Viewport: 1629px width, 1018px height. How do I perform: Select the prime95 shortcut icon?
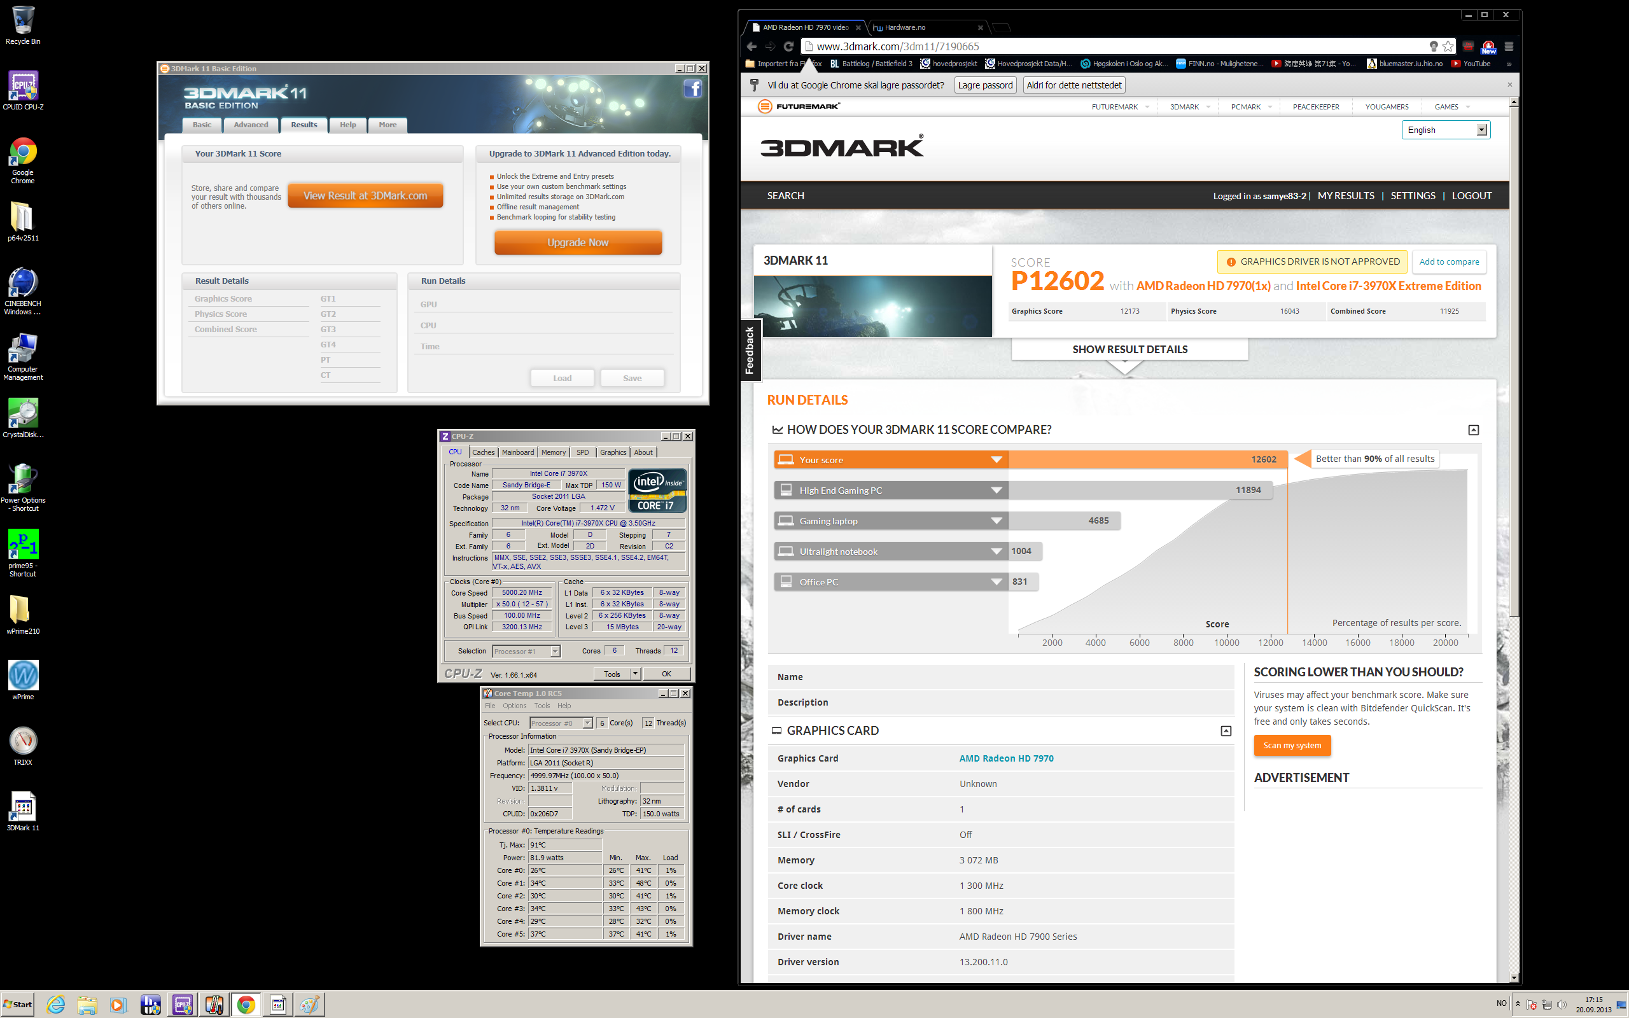[x=23, y=553]
